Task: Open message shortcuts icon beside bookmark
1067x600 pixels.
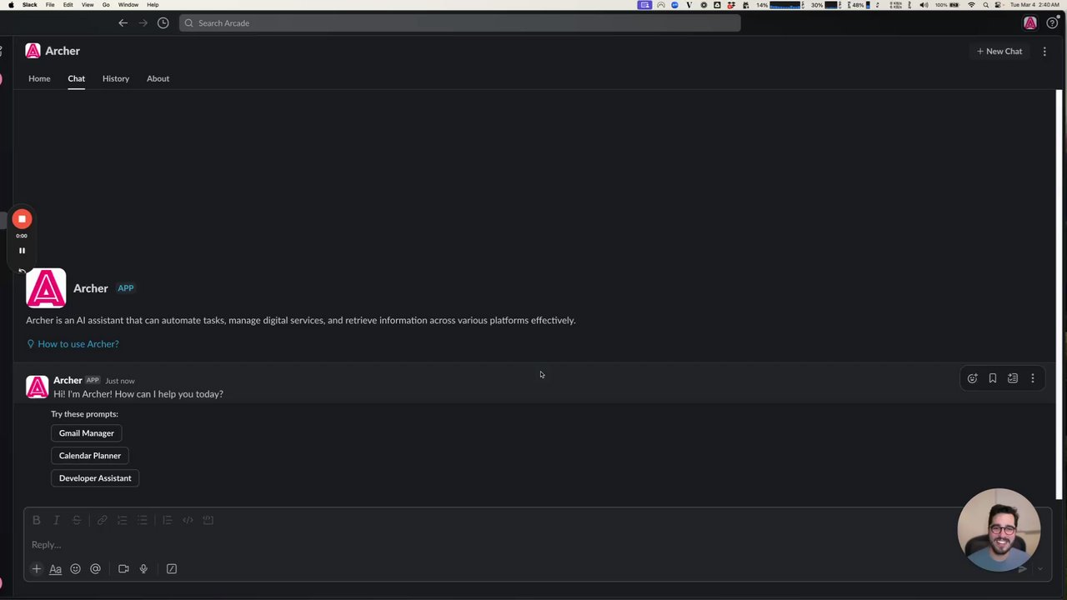Action: coord(1012,378)
